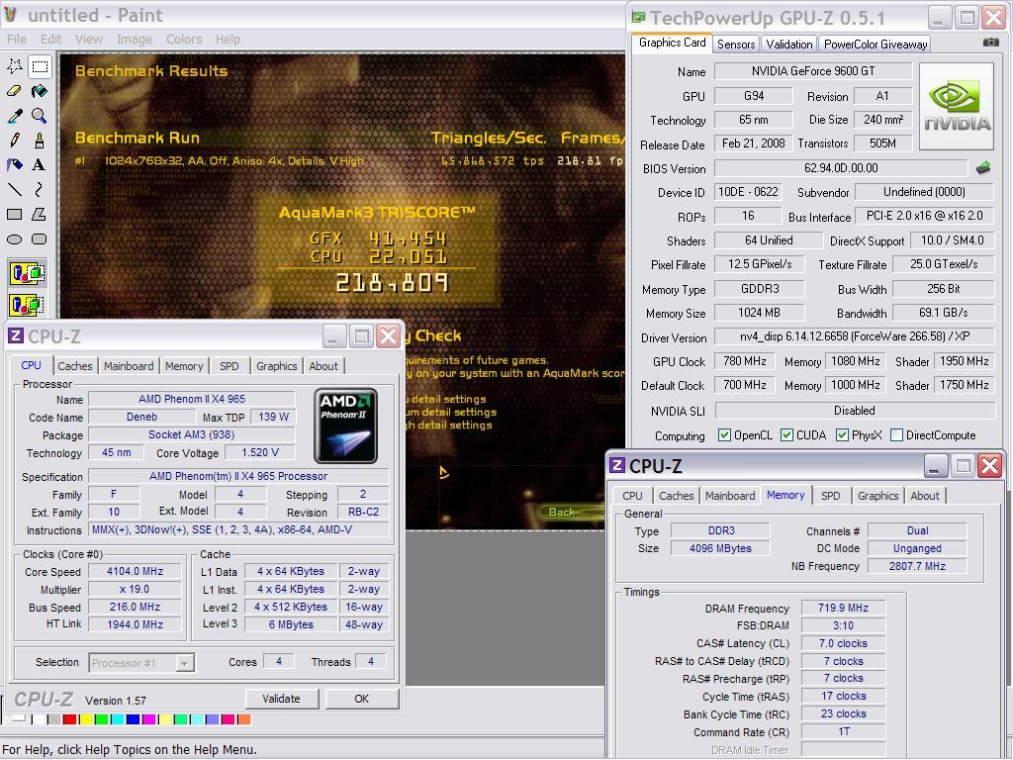Uncheck the CUDA checkbox
The height and width of the screenshot is (760, 1013).
[786, 435]
